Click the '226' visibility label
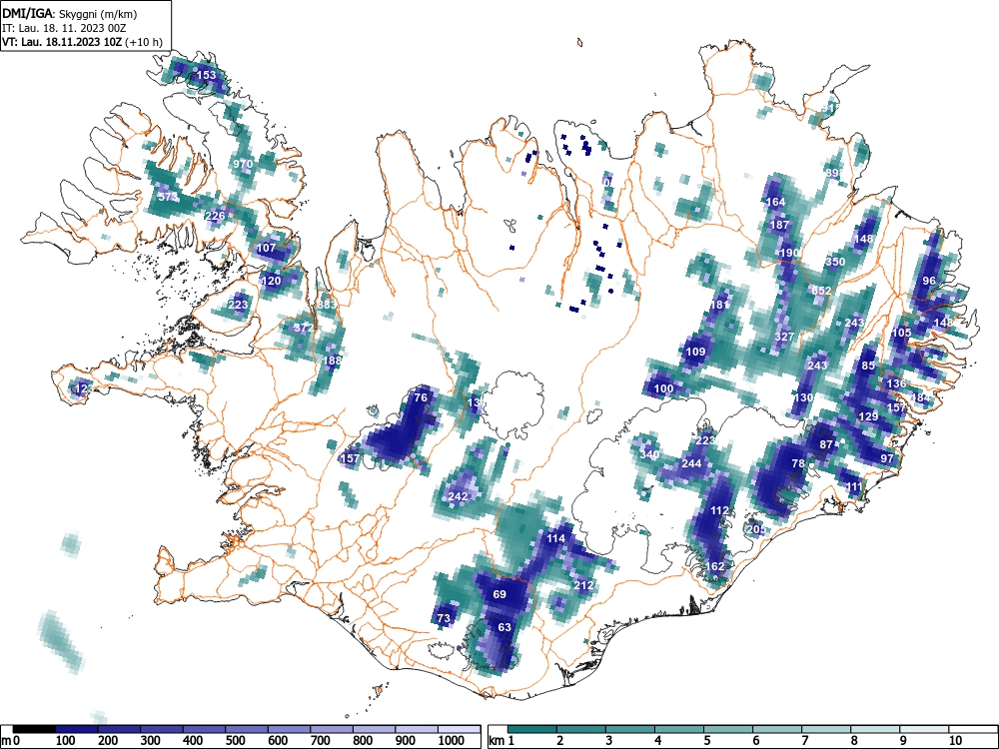This screenshot has height=749, width=999. pos(216,216)
